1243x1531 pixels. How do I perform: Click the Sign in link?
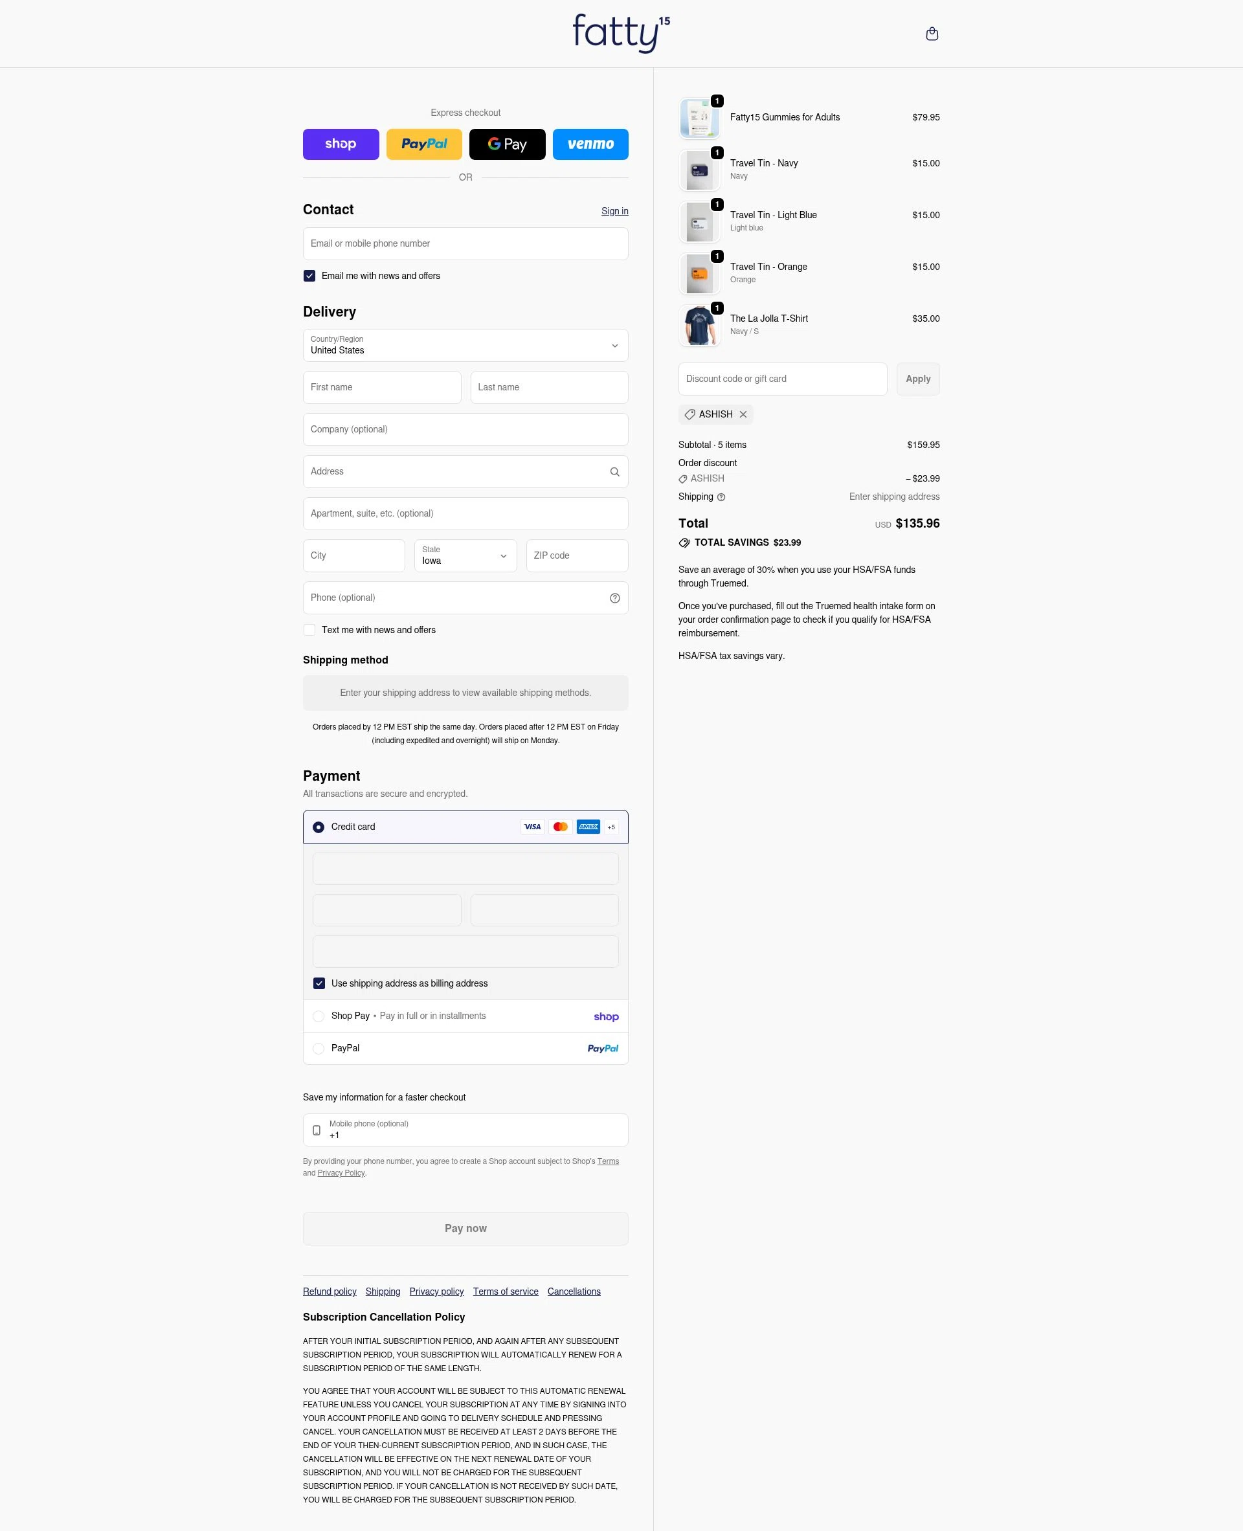coord(614,211)
